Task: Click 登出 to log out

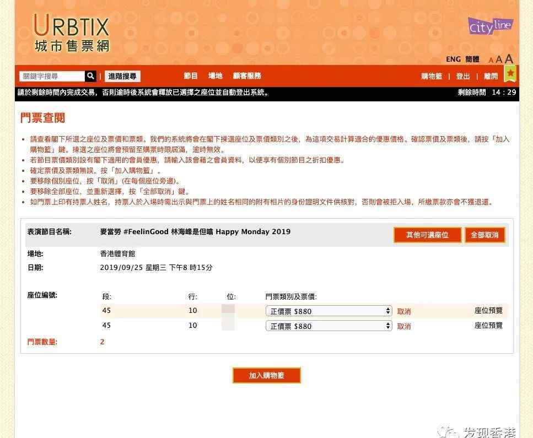Action: pos(463,76)
